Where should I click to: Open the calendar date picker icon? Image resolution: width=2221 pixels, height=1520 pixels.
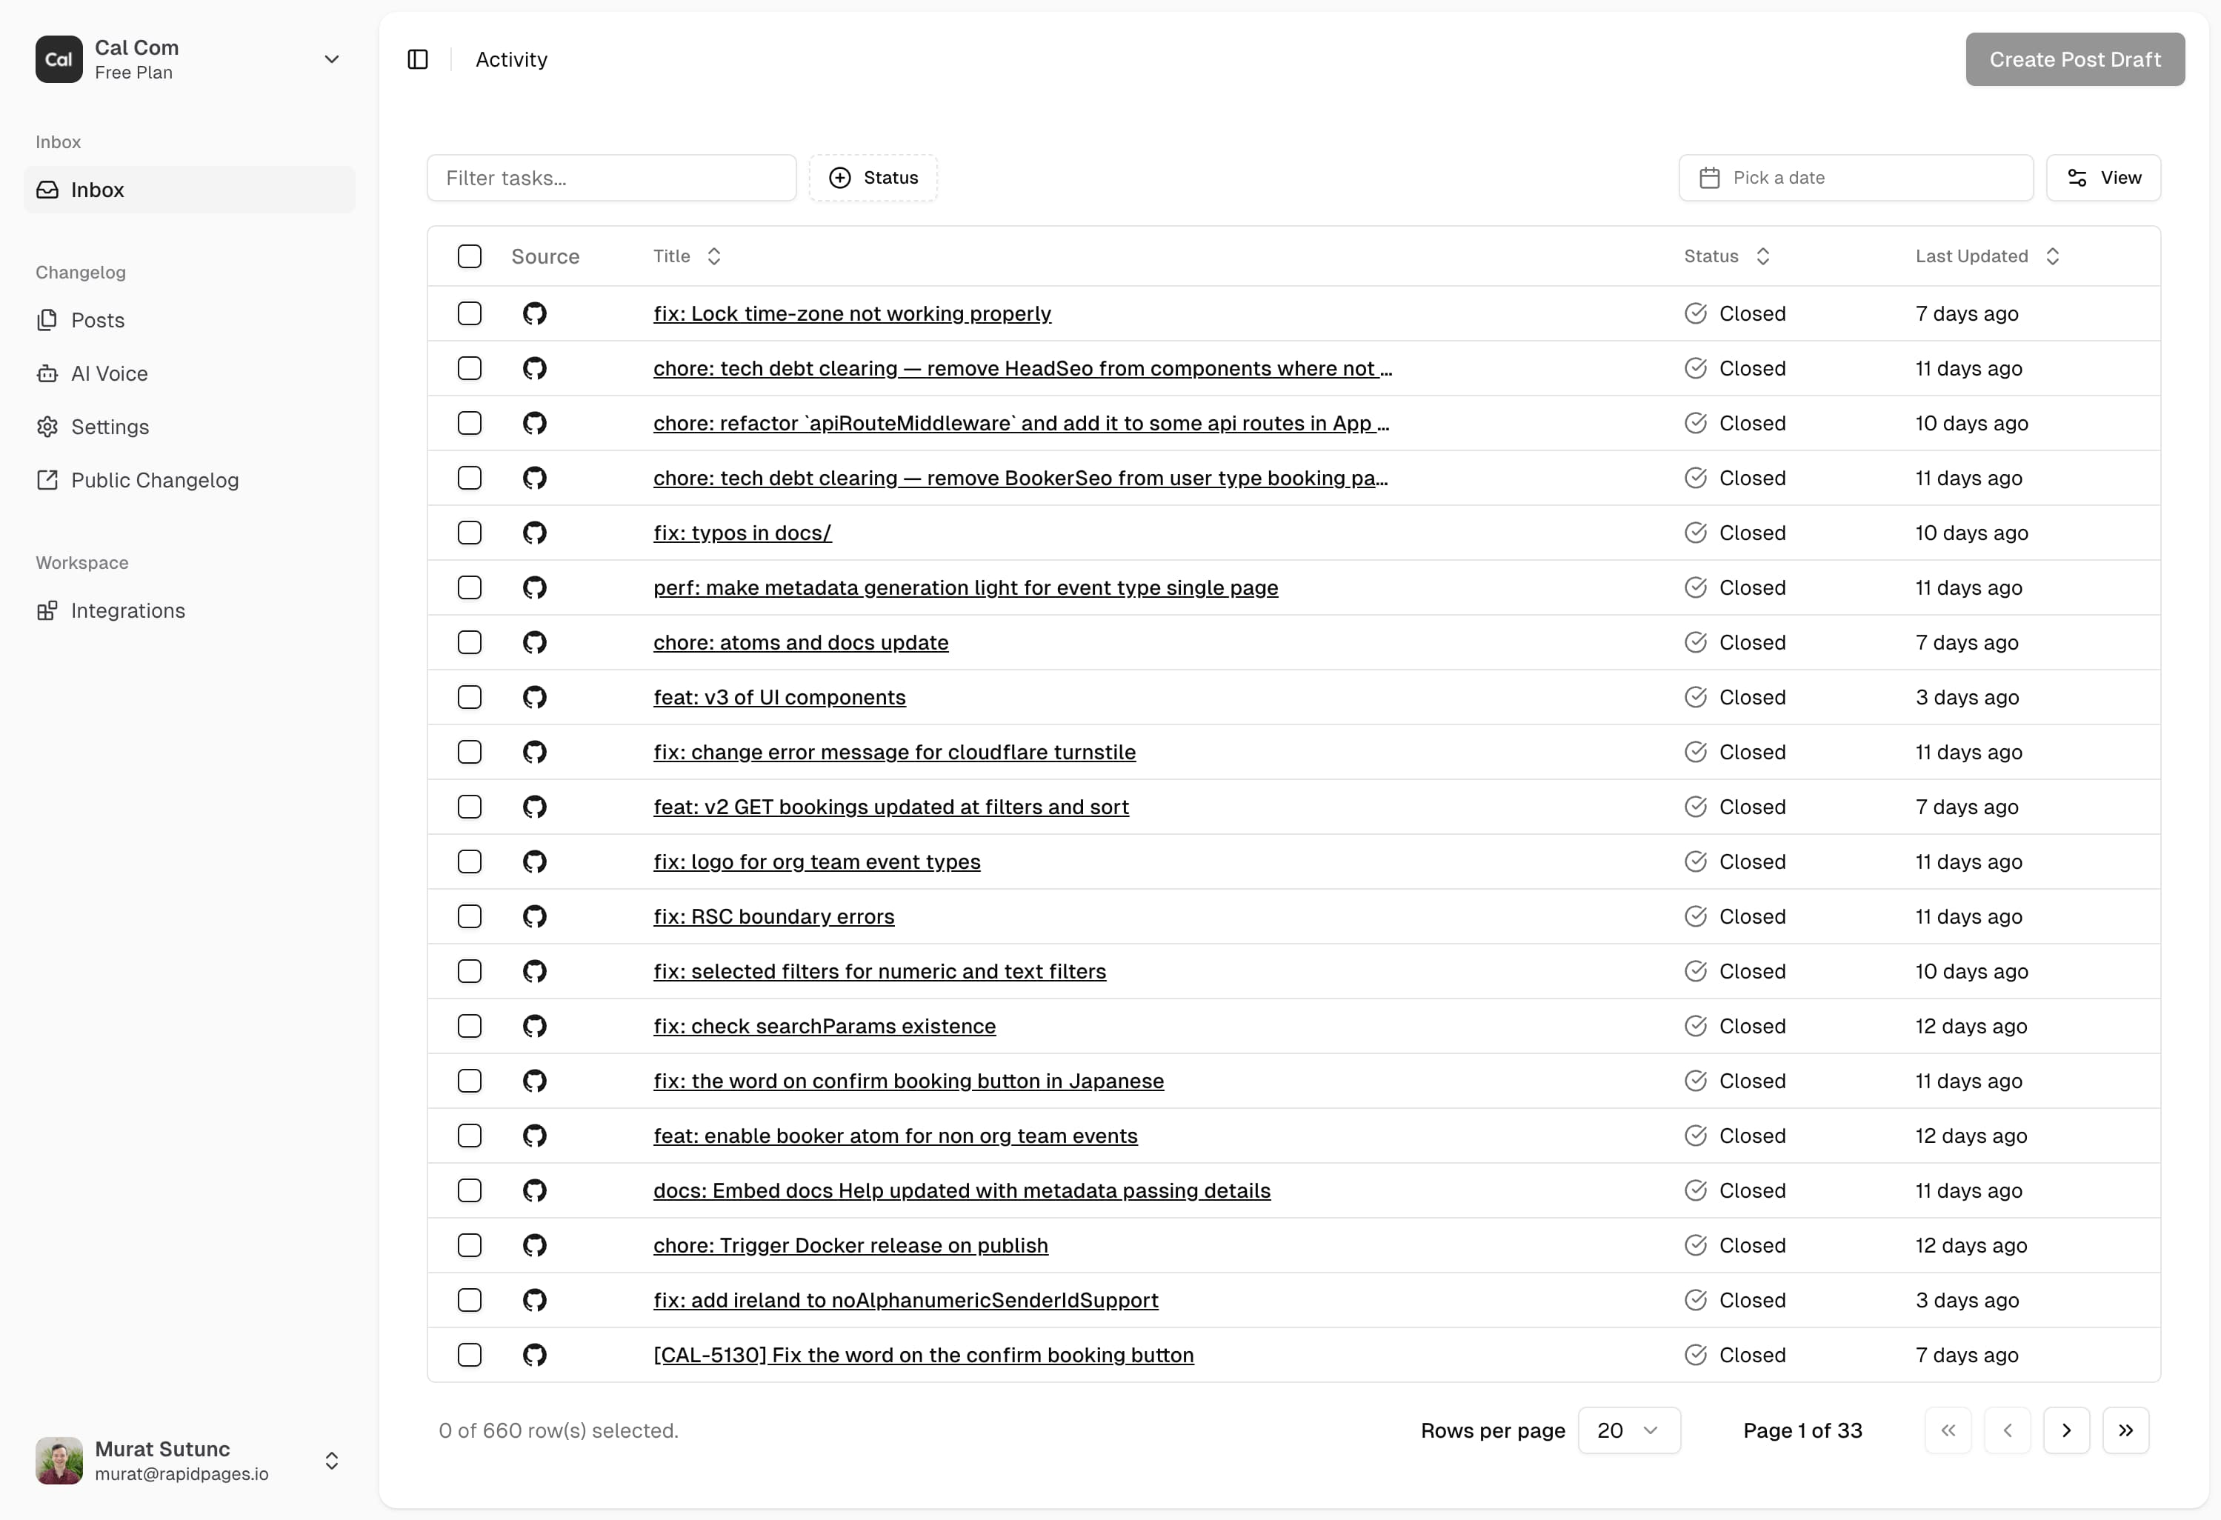(x=1710, y=178)
